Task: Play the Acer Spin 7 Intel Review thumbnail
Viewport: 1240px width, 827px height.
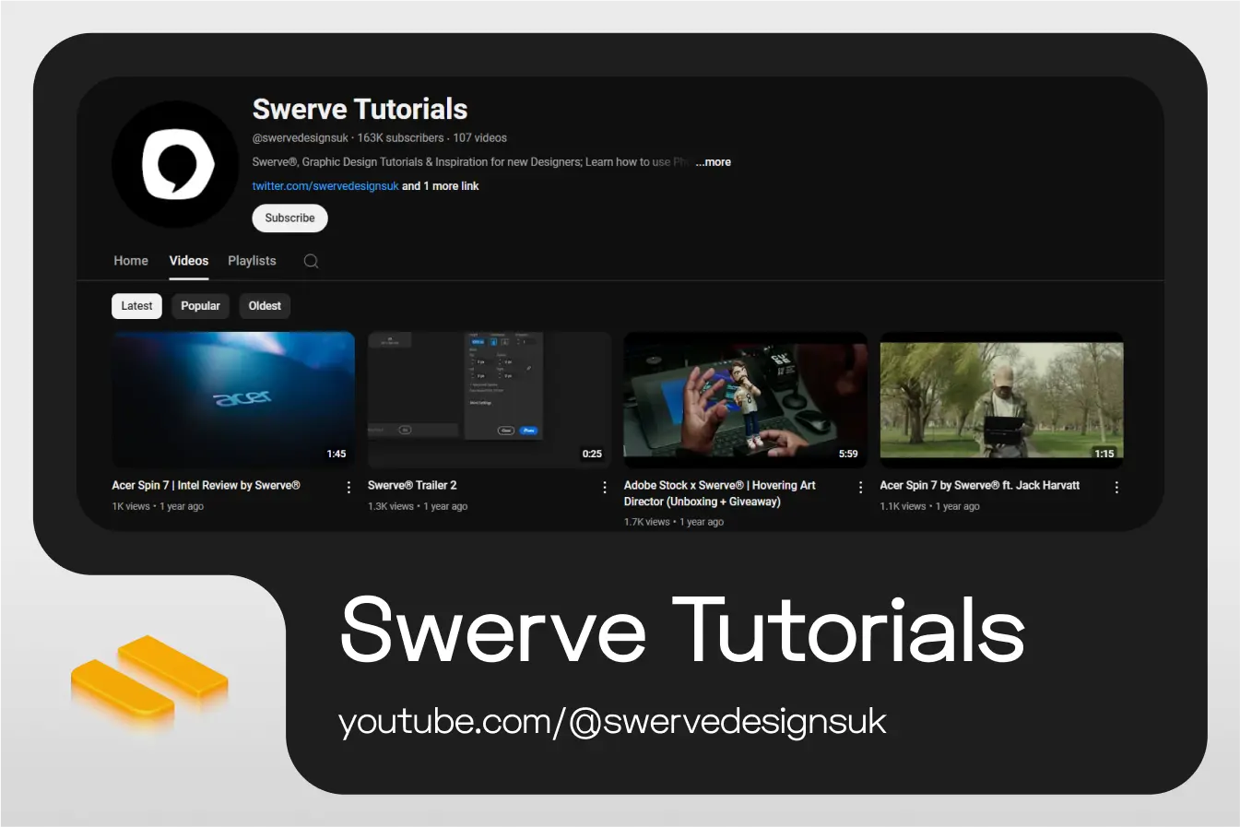Action: click(x=233, y=399)
